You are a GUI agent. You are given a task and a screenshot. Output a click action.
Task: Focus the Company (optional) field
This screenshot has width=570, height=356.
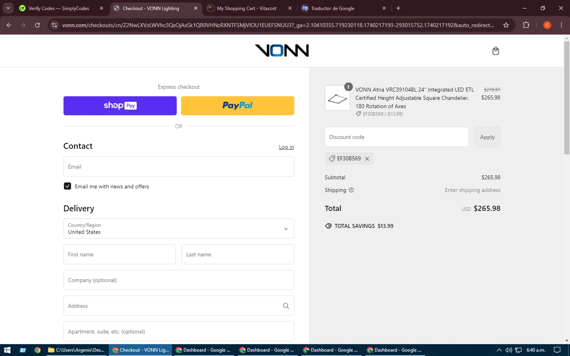179,280
